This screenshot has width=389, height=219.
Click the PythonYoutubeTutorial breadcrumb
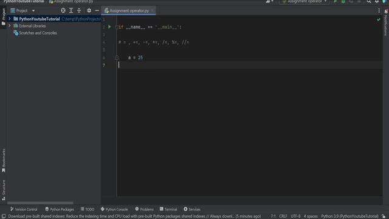coord(24,1)
